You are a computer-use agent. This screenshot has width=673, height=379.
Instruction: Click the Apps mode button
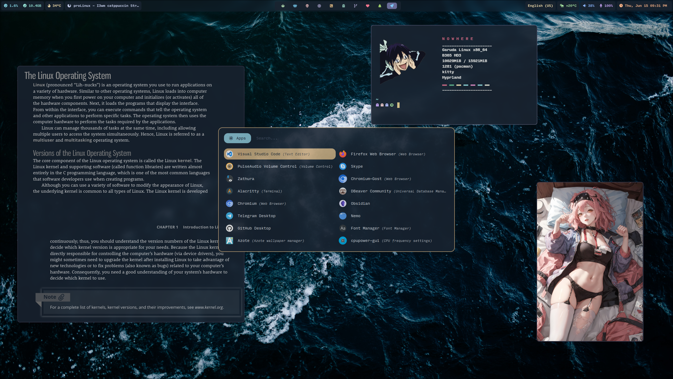237,138
